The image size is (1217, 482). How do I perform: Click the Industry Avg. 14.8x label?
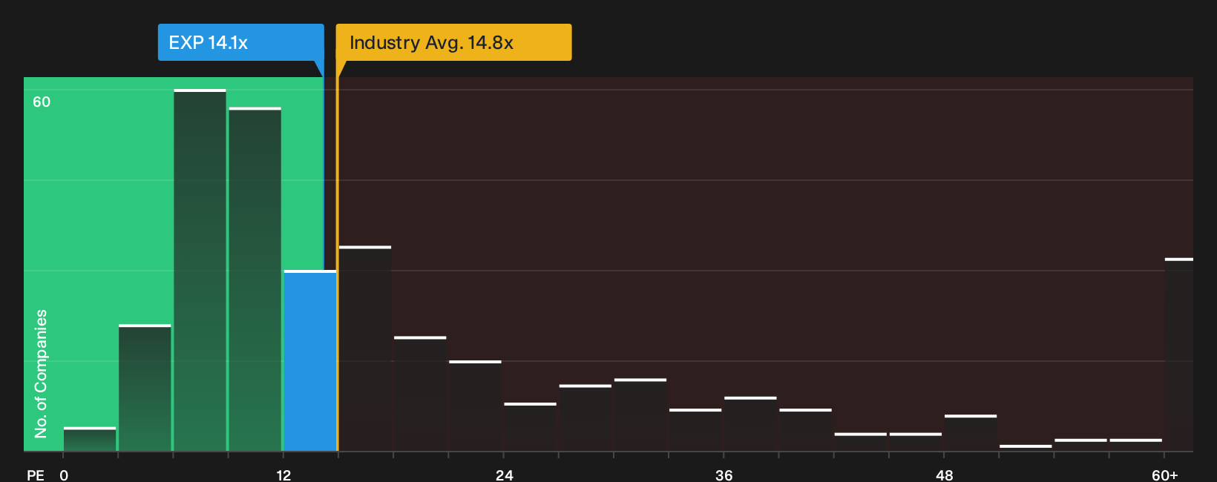click(x=453, y=42)
